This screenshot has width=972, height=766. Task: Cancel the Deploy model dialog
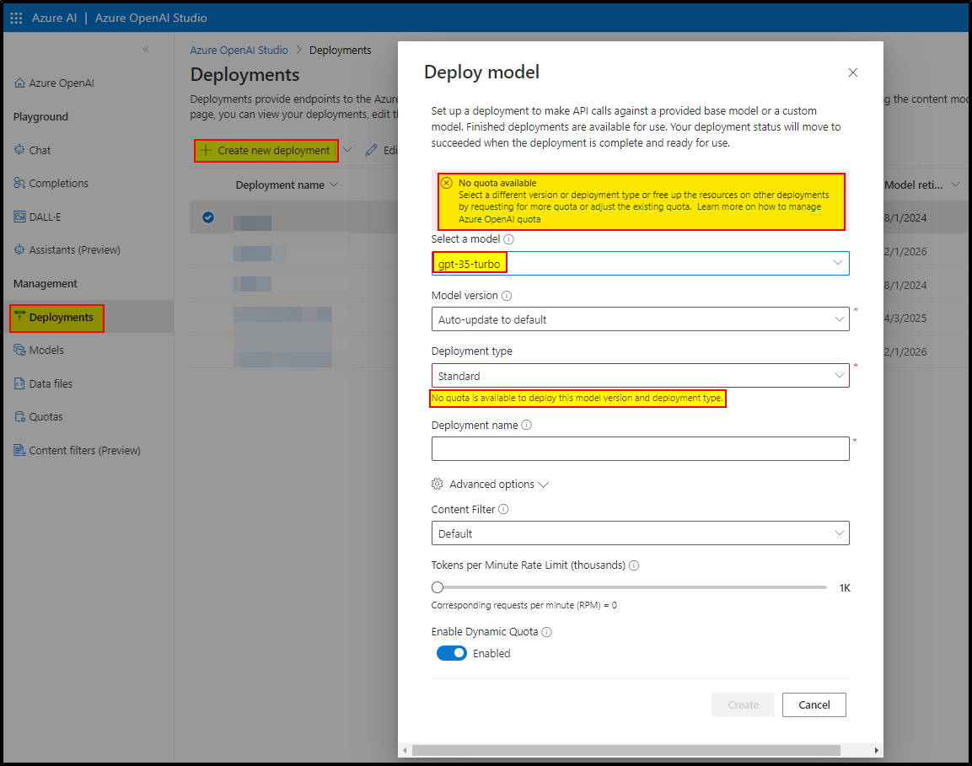point(814,704)
